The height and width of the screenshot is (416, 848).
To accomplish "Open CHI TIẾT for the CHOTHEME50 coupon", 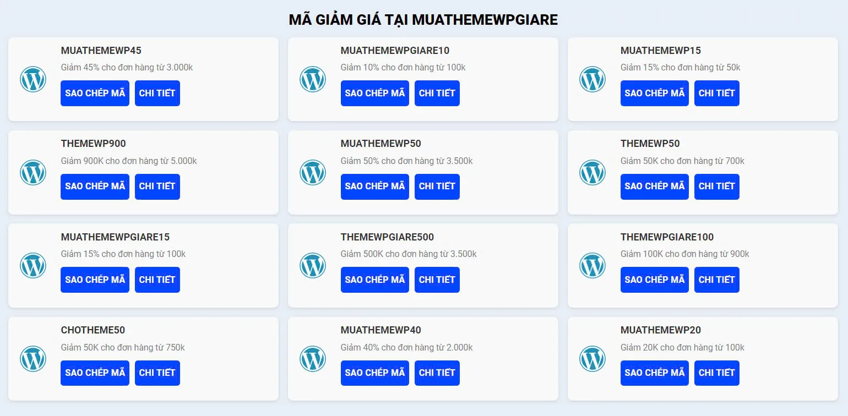I will pos(157,373).
